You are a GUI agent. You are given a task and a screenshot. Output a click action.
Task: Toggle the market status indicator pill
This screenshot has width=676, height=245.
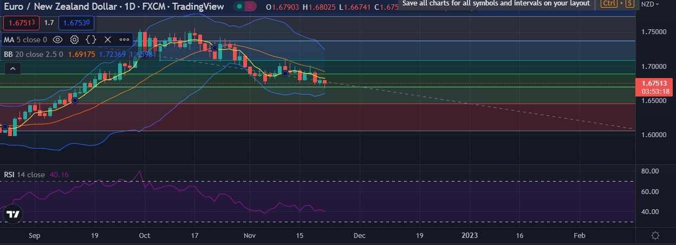pyautogui.click(x=246, y=6)
